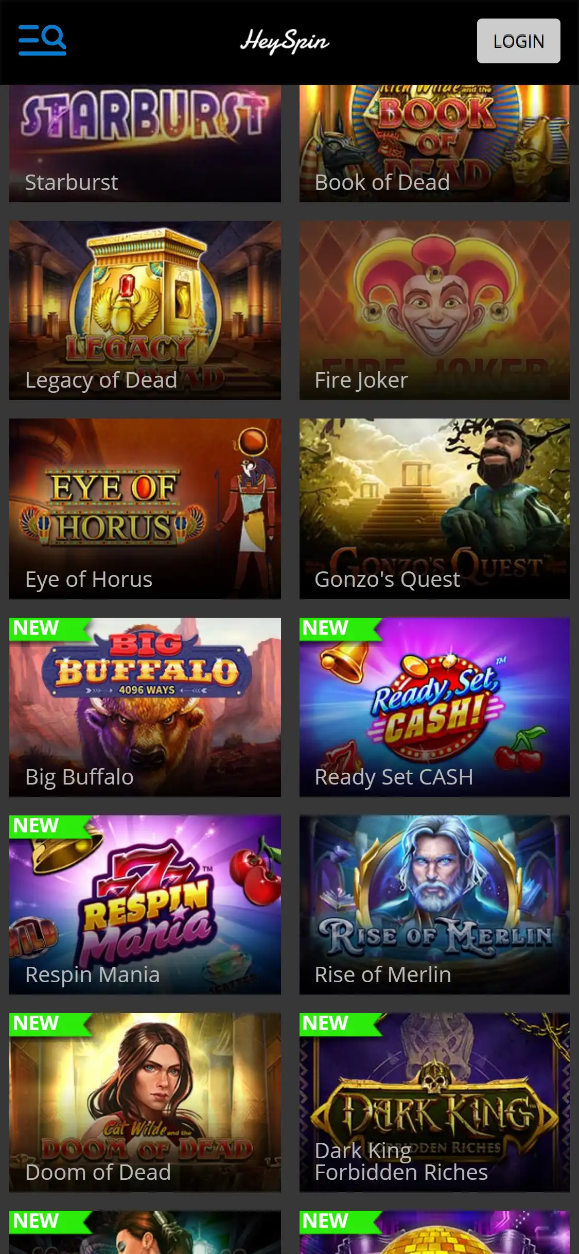Click NEW badge on Ready Set CASH
Viewport: 579px width, 1254px height.
(336, 629)
